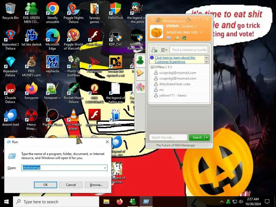276x207 pixels.
Task: Select the 'literally unusable' Chrome shortcut
Action: (53, 12)
